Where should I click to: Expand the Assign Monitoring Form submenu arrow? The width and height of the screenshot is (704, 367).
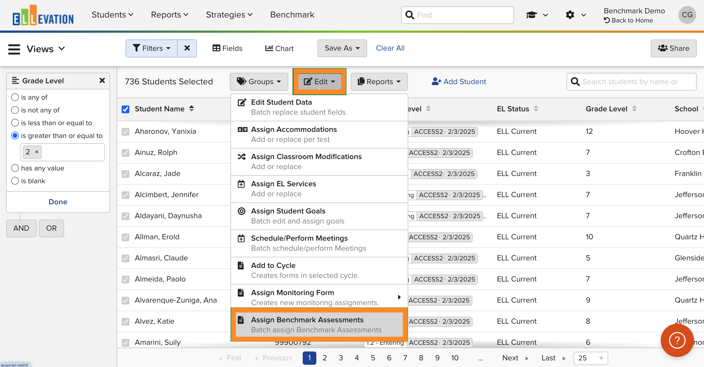click(x=399, y=297)
